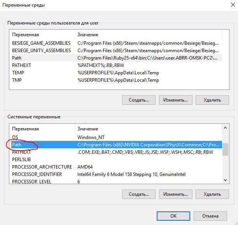Select PATHEXT row in user variables

coord(117,65)
